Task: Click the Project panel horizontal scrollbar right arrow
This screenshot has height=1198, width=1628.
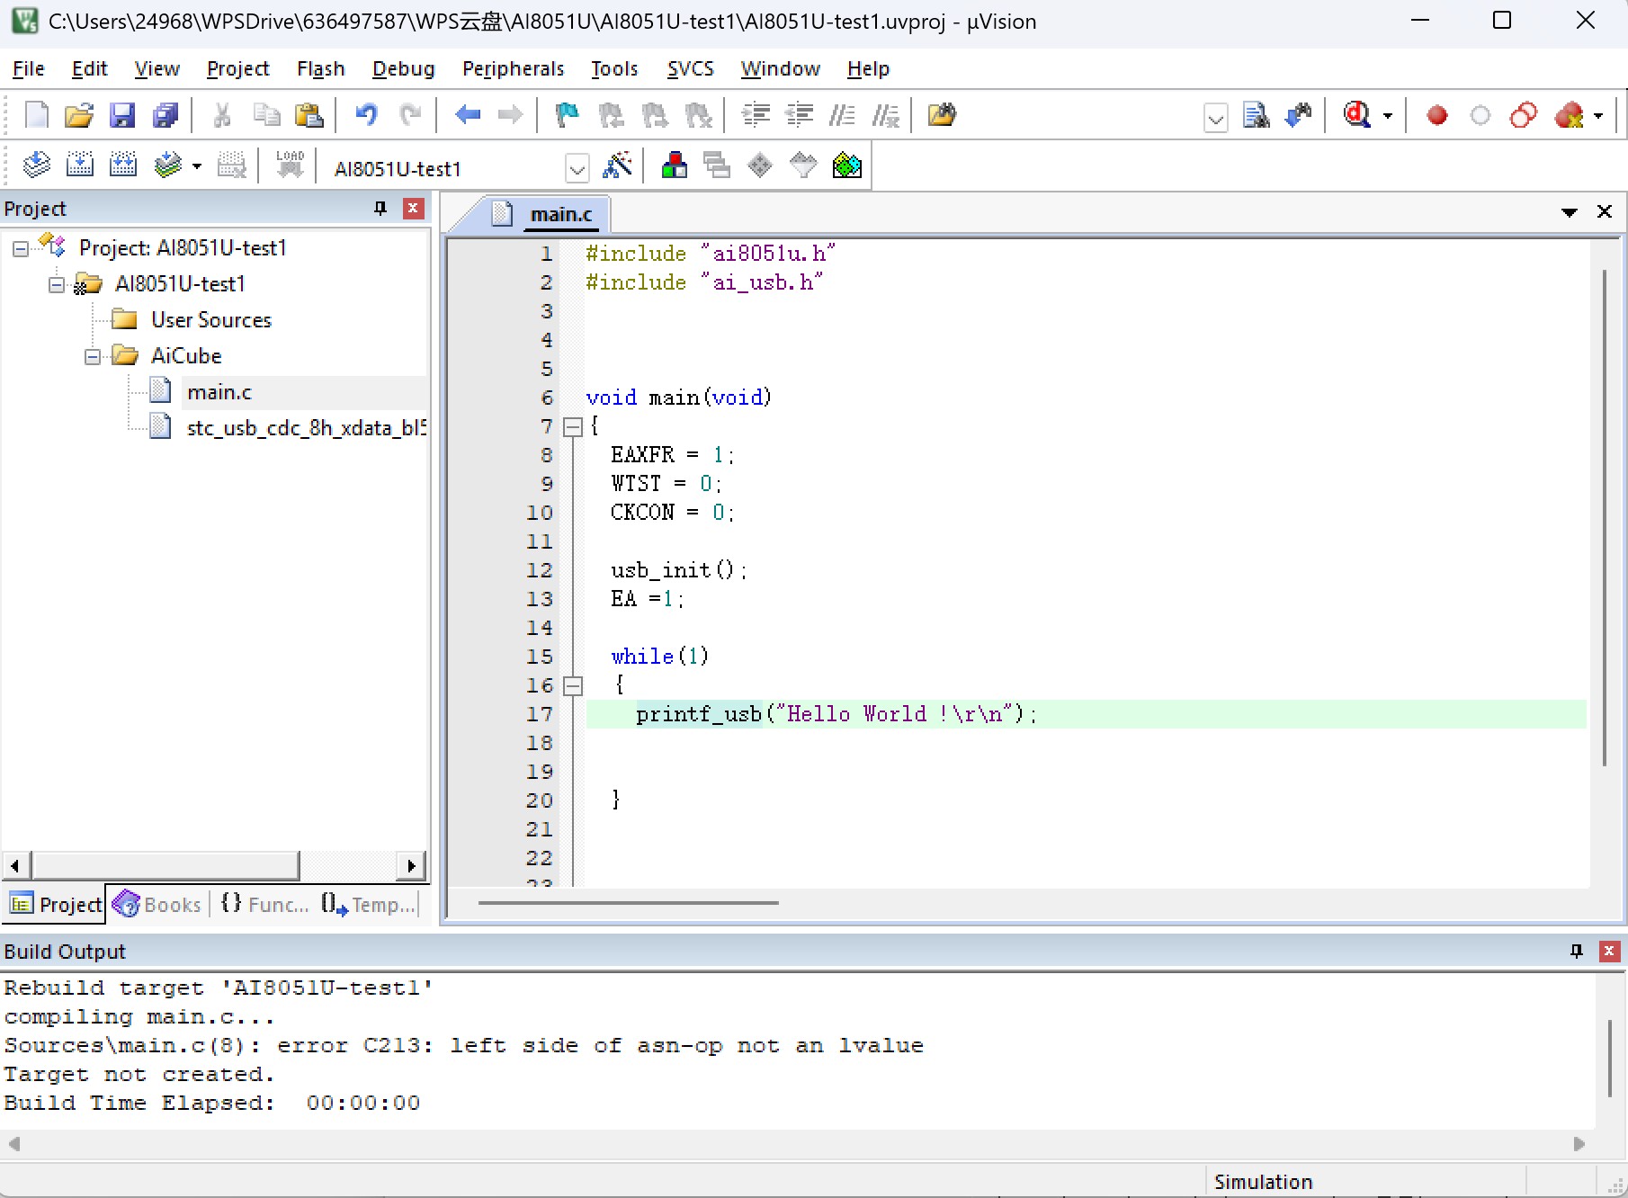Action: pos(411,866)
